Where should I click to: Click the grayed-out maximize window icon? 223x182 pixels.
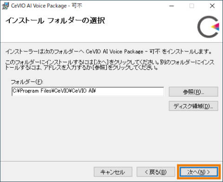pyautogui.click(x=192, y=6)
